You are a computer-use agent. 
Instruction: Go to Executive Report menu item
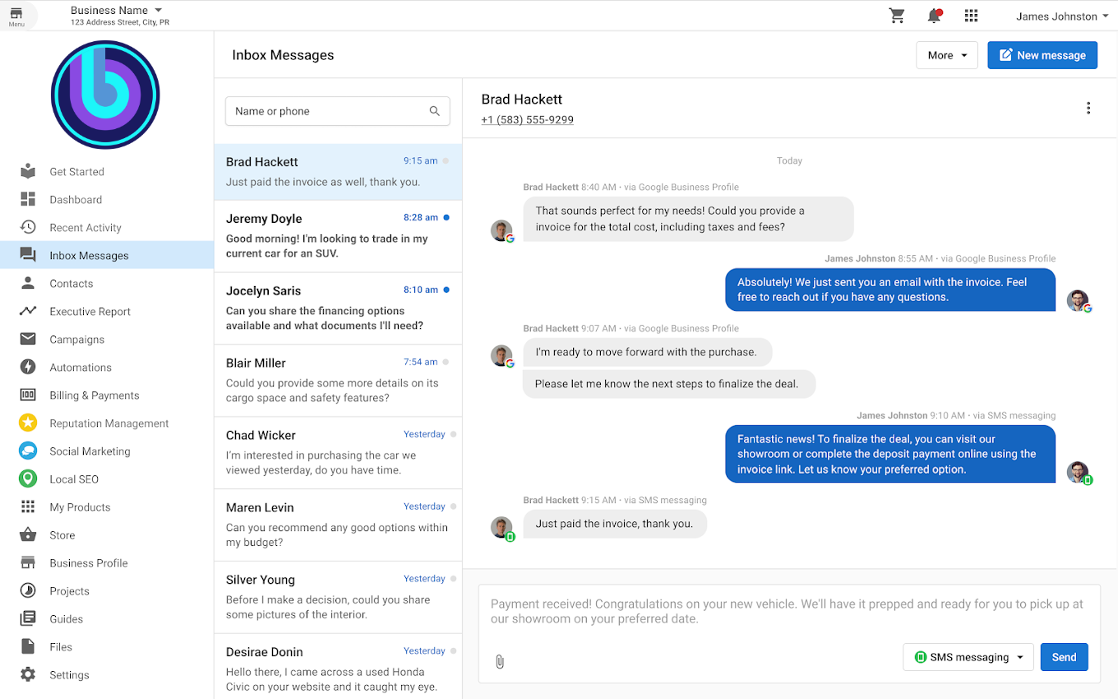[x=107, y=312]
